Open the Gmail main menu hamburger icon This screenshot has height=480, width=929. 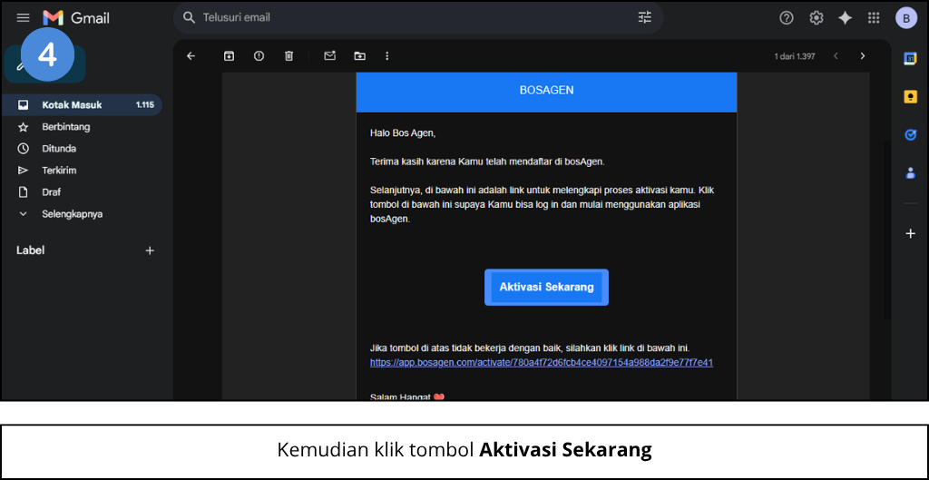[23, 18]
